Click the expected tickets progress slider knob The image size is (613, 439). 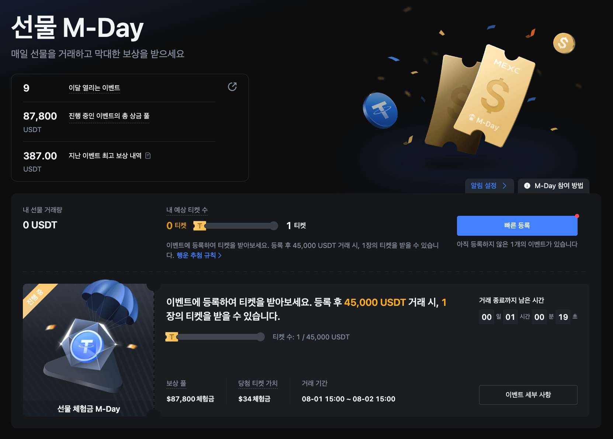[x=274, y=226]
